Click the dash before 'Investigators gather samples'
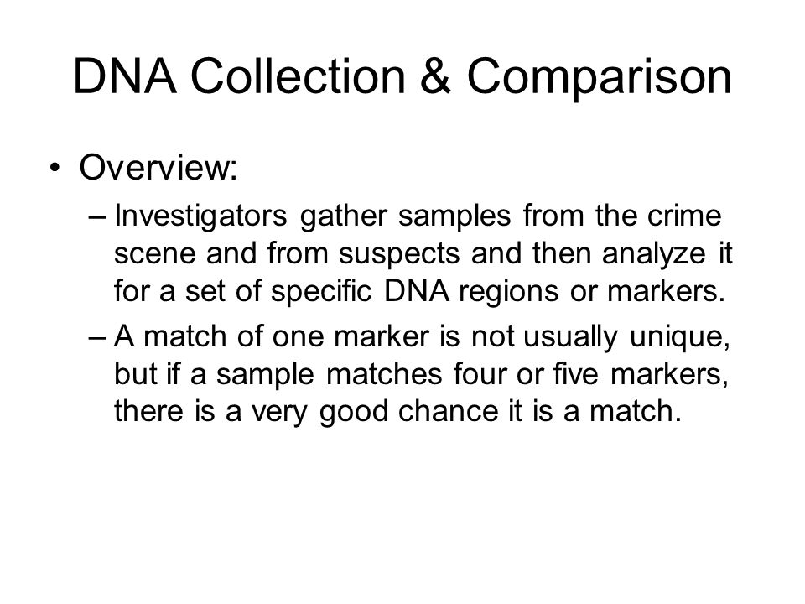805x604 pixels. [x=97, y=216]
